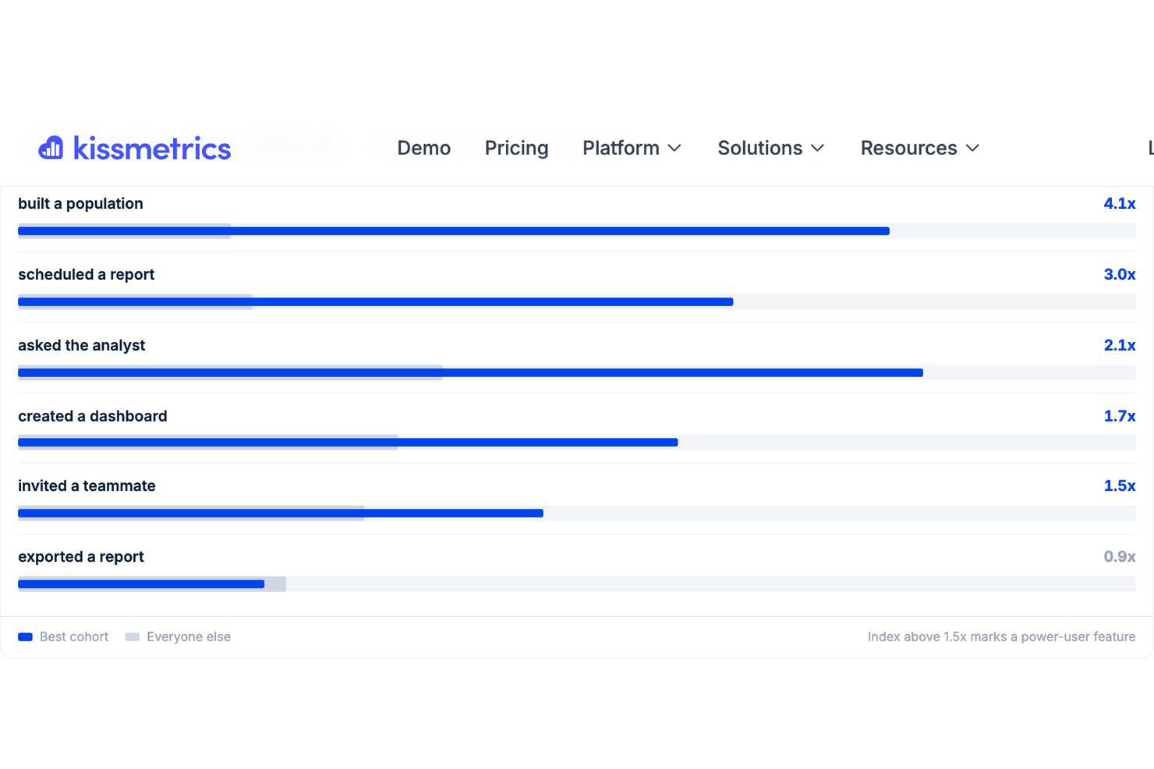This screenshot has width=1154, height=769.
Task: Click the exported a report label
Action: coord(81,556)
